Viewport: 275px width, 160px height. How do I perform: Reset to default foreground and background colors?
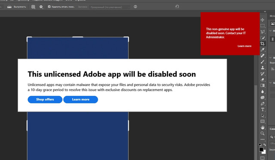point(260,145)
